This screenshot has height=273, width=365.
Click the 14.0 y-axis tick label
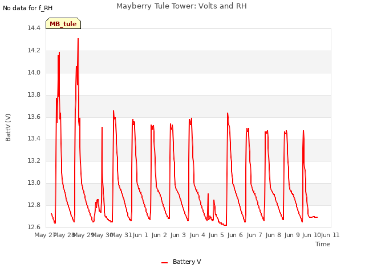[x=34, y=73]
